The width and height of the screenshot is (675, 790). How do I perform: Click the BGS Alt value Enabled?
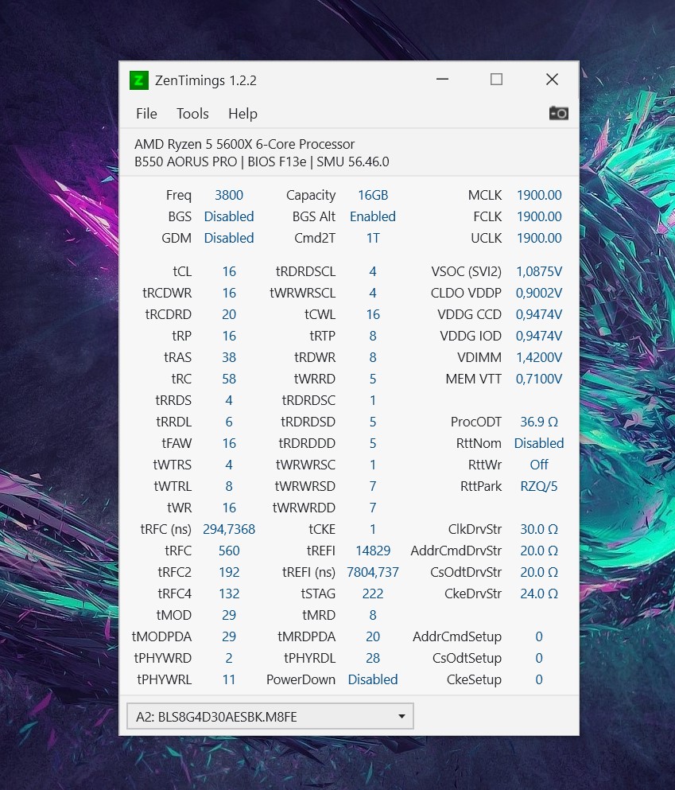(x=373, y=216)
